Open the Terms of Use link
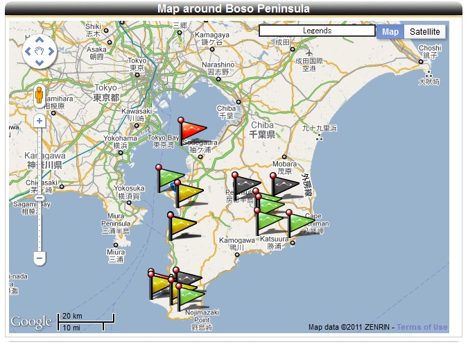Viewport: 468px width, 354px height. pos(422,327)
